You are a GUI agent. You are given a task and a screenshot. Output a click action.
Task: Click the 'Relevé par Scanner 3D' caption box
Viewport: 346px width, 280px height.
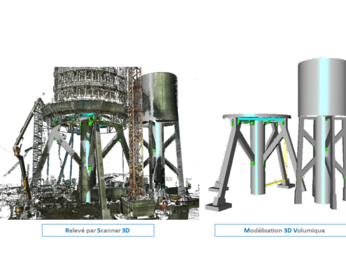pos(98,230)
